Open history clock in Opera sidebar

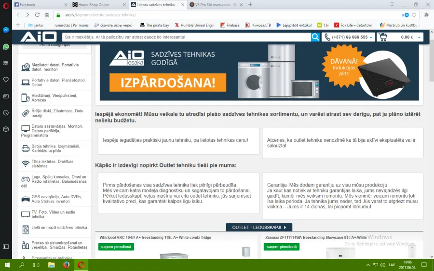6,113
